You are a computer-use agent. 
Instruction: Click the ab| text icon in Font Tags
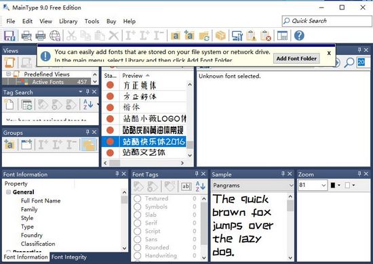[186, 186]
